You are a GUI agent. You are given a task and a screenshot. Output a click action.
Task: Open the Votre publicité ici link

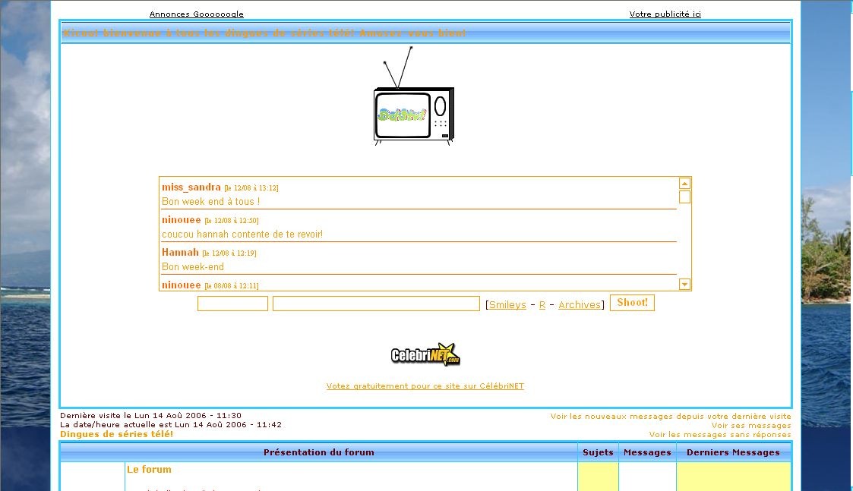tap(665, 14)
